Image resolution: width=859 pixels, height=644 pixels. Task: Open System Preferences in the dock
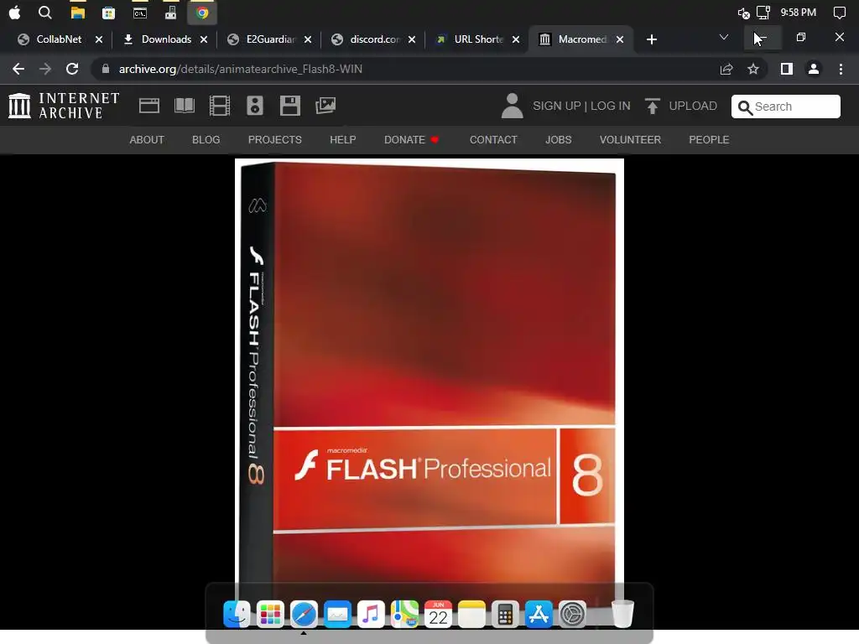pos(572,614)
